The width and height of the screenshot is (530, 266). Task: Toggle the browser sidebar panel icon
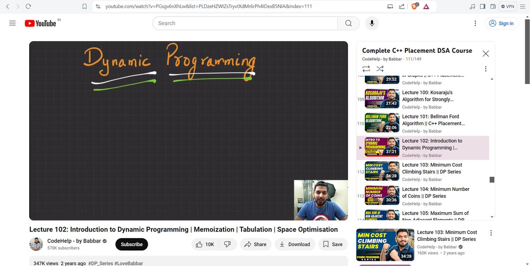(482, 7)
